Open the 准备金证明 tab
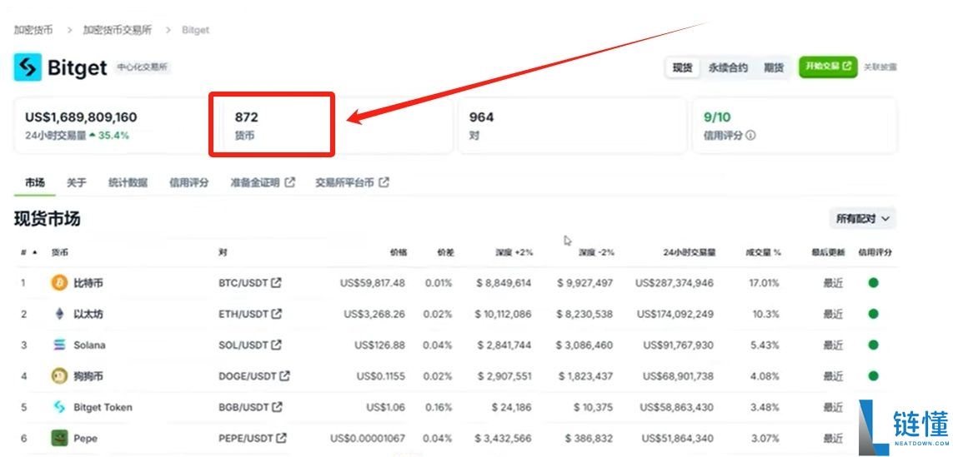Screen dimensions: 953x457 coord(263,182)
